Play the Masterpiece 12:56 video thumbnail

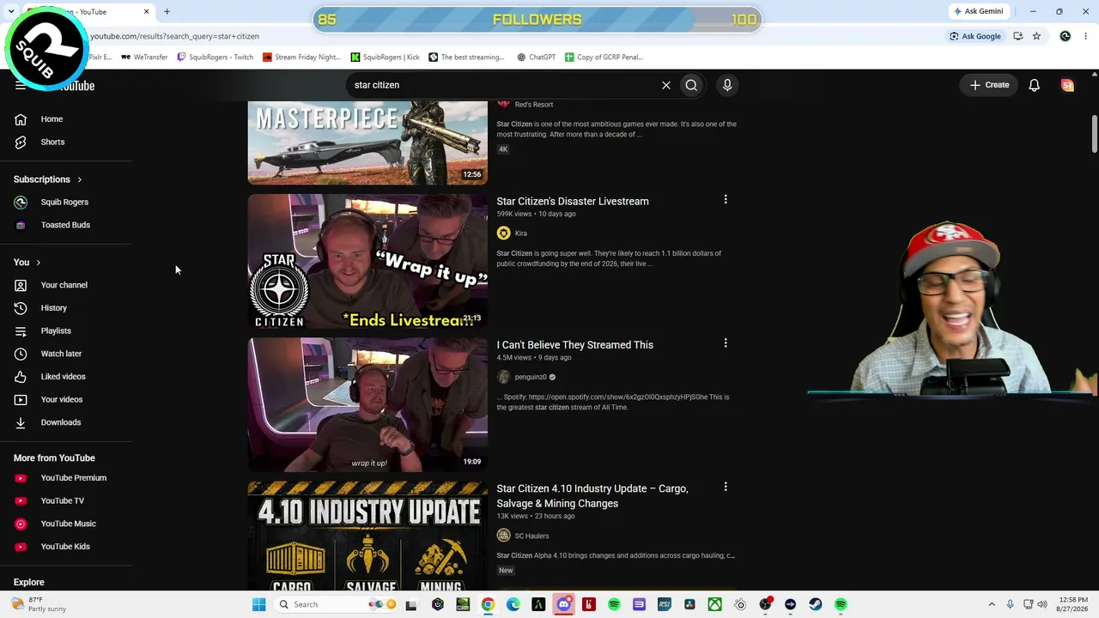pyautogui.click(x=367, y=142)
